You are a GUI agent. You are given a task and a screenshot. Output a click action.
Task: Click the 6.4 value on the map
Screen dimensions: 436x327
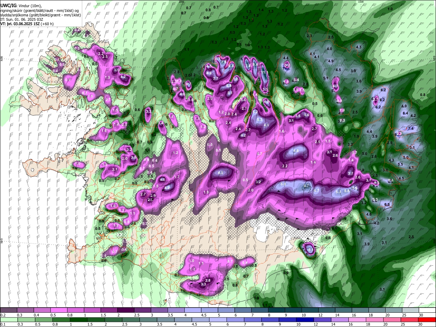click(405, 113)
